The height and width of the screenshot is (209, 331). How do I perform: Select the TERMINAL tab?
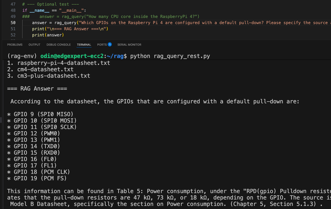click(x=84, y=45)
